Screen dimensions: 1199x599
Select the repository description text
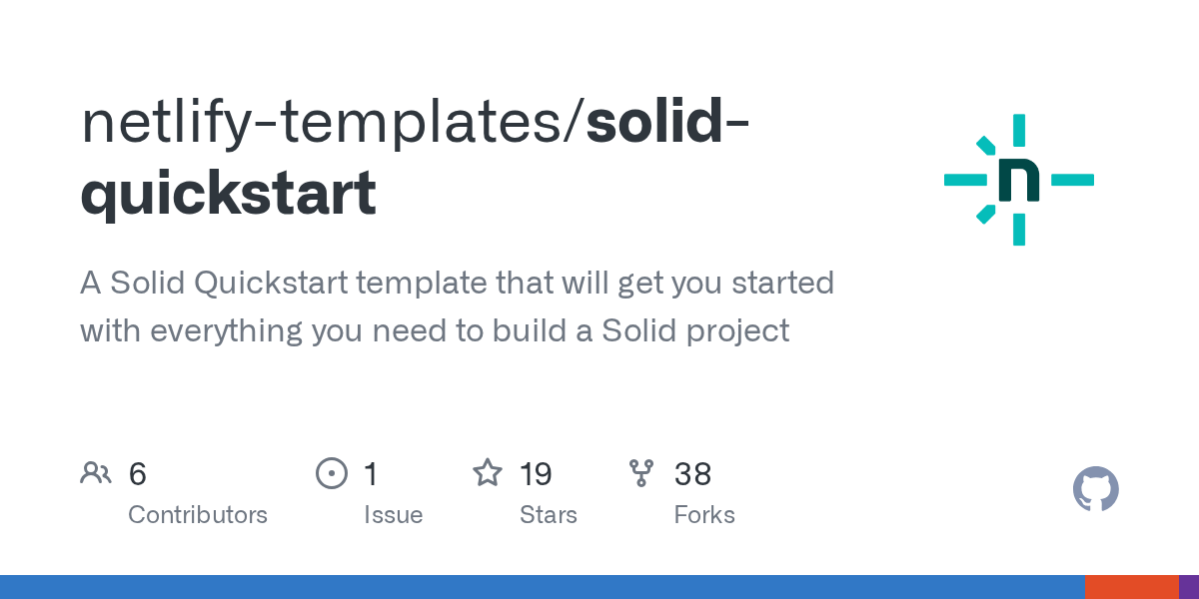point(457,306)
